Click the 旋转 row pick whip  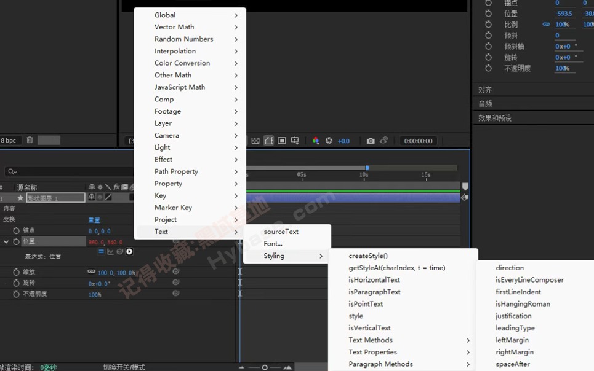(x=176, y=282)
